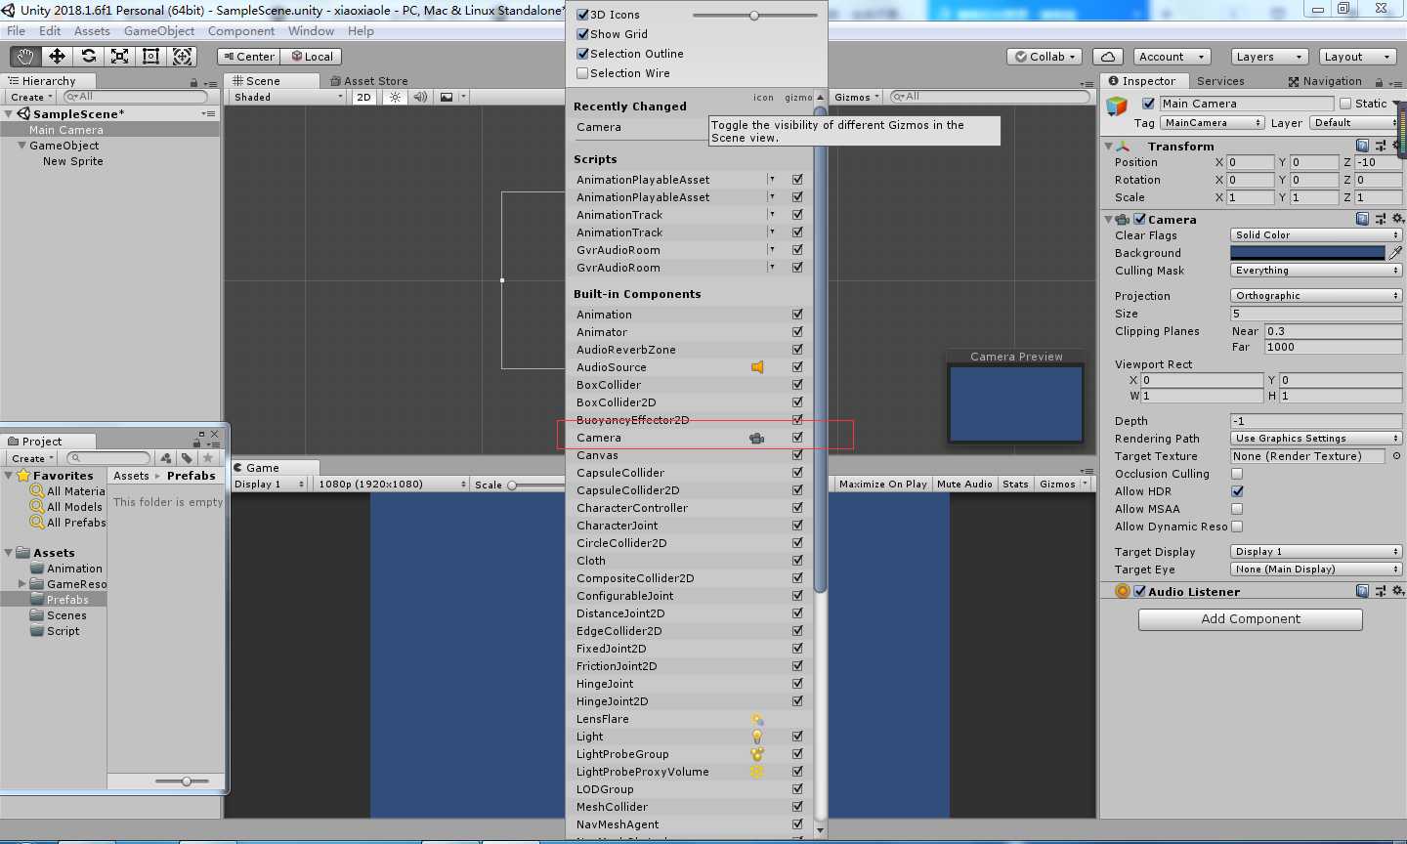The width and height of the screenshot is (1407, 844).
Task: Toggle Maximize On Play button
Action: click(x=882, y=485)
